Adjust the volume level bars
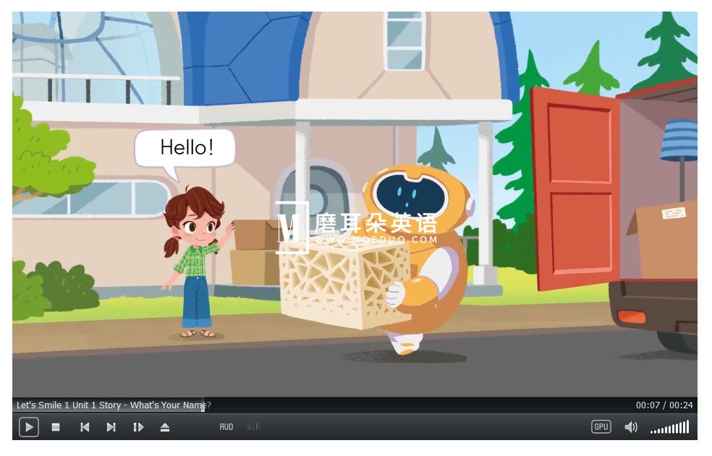 tap(670, 427)
